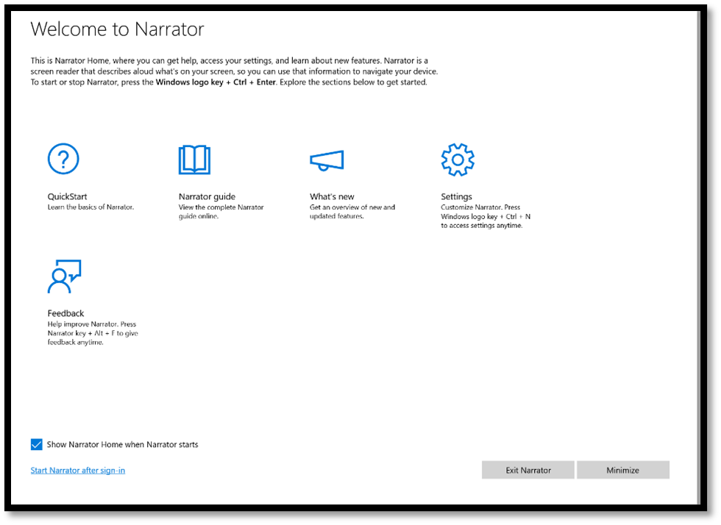Click the Welcome to Narrator heading
Image resolution: width=721 pixels, height=525 pixels.
pyautogui.click(x=117, y=29)
